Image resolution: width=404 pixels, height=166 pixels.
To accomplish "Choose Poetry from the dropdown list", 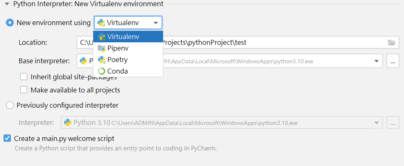I will [128, 60].
